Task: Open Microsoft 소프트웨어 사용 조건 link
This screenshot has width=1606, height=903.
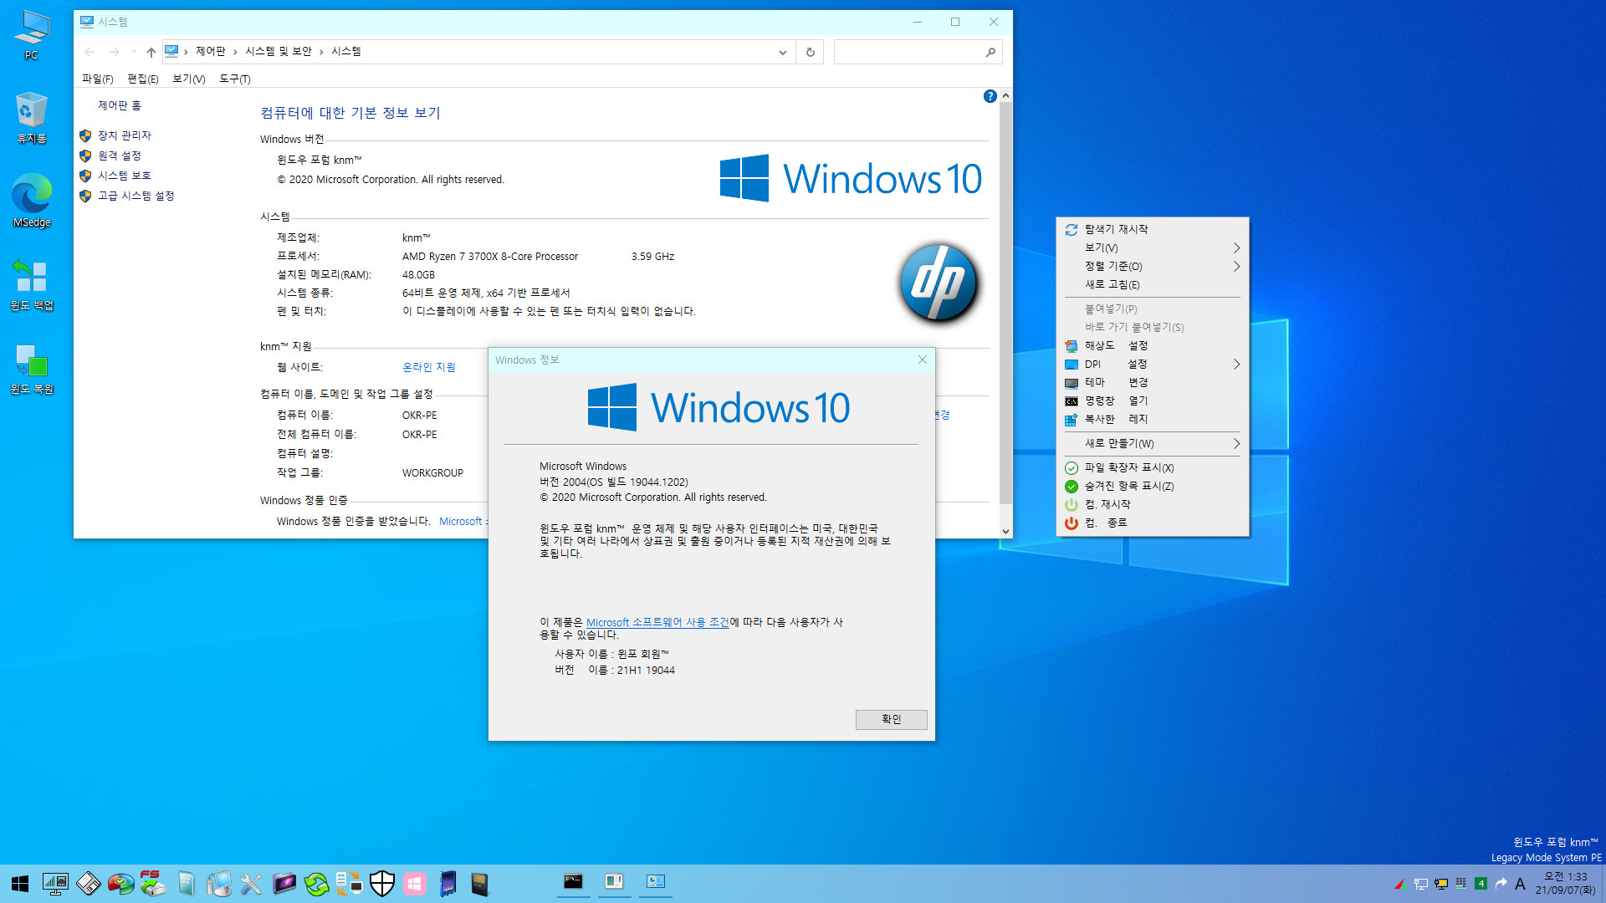Action: pyautogui.click(x=657, y=622)
